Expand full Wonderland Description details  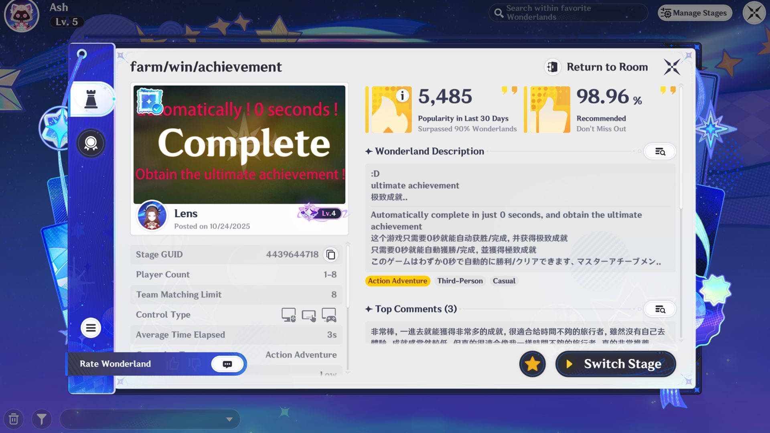click(x=660, y=152)
